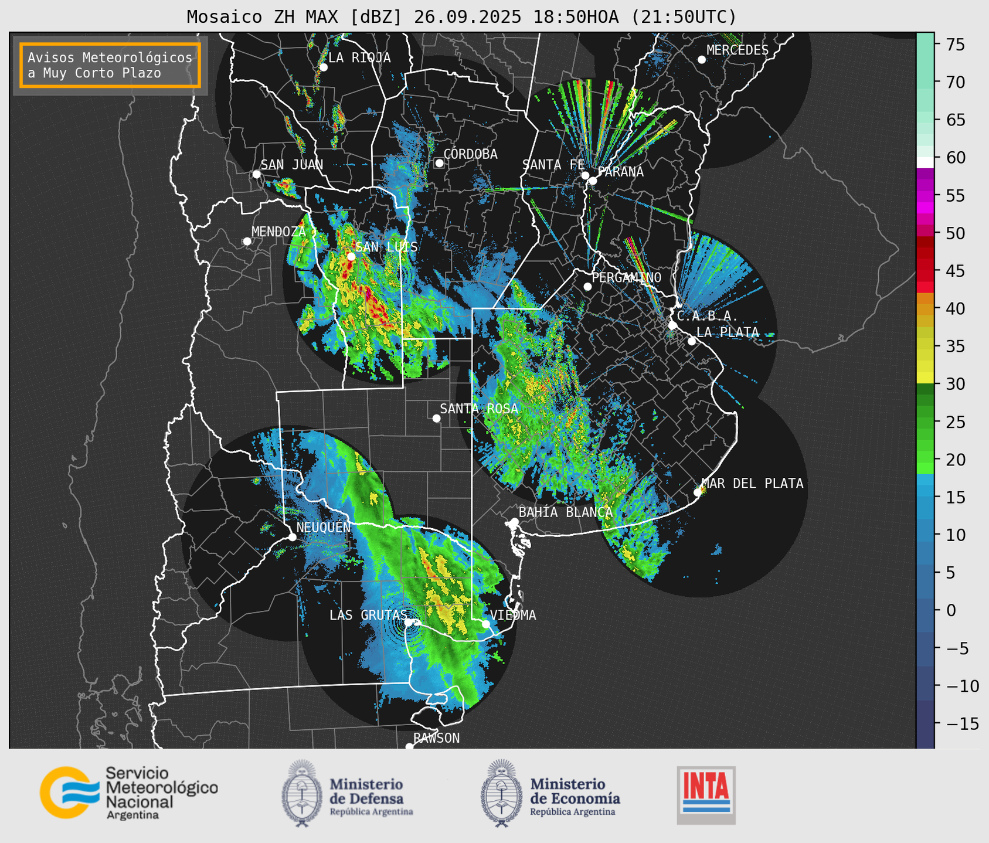This screenshot has width=989, height=843.
Task: Select the SAN LUIS city label
Action: (386, 247)
